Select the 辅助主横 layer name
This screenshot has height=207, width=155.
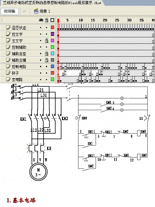pos(19,60)
